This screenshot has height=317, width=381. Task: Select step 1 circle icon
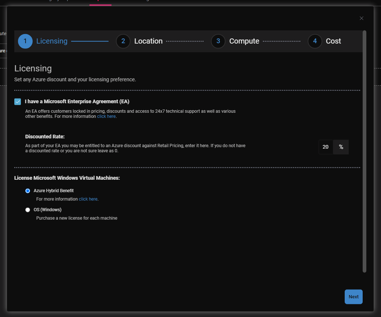[x=25, y=41]
